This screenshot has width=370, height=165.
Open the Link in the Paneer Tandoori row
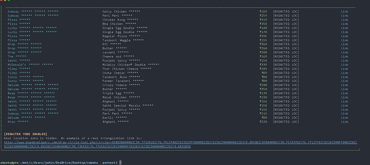click(x=344, y=81)
